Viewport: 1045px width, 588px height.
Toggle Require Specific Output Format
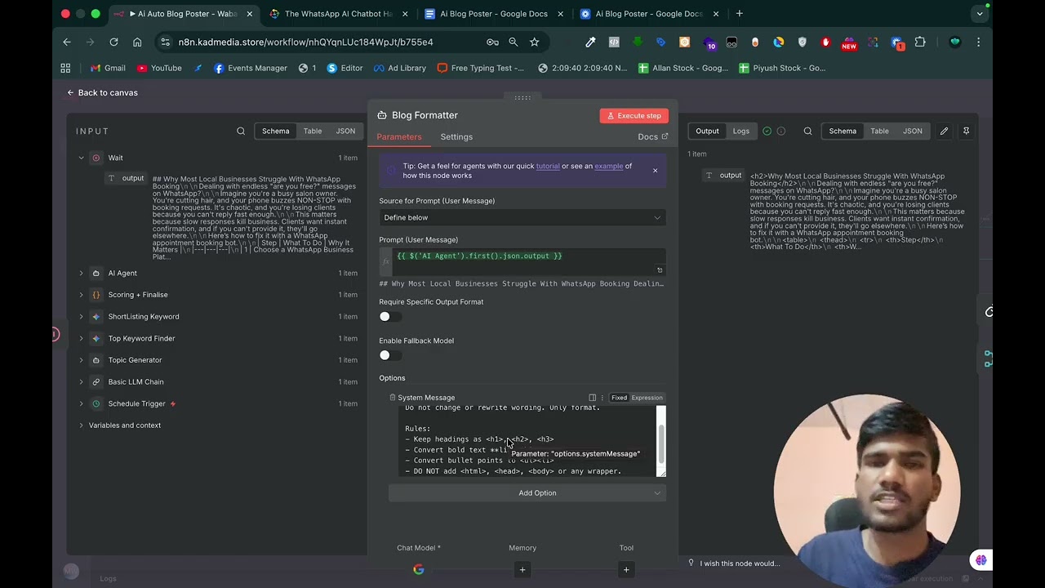click(x=389, y=317)
